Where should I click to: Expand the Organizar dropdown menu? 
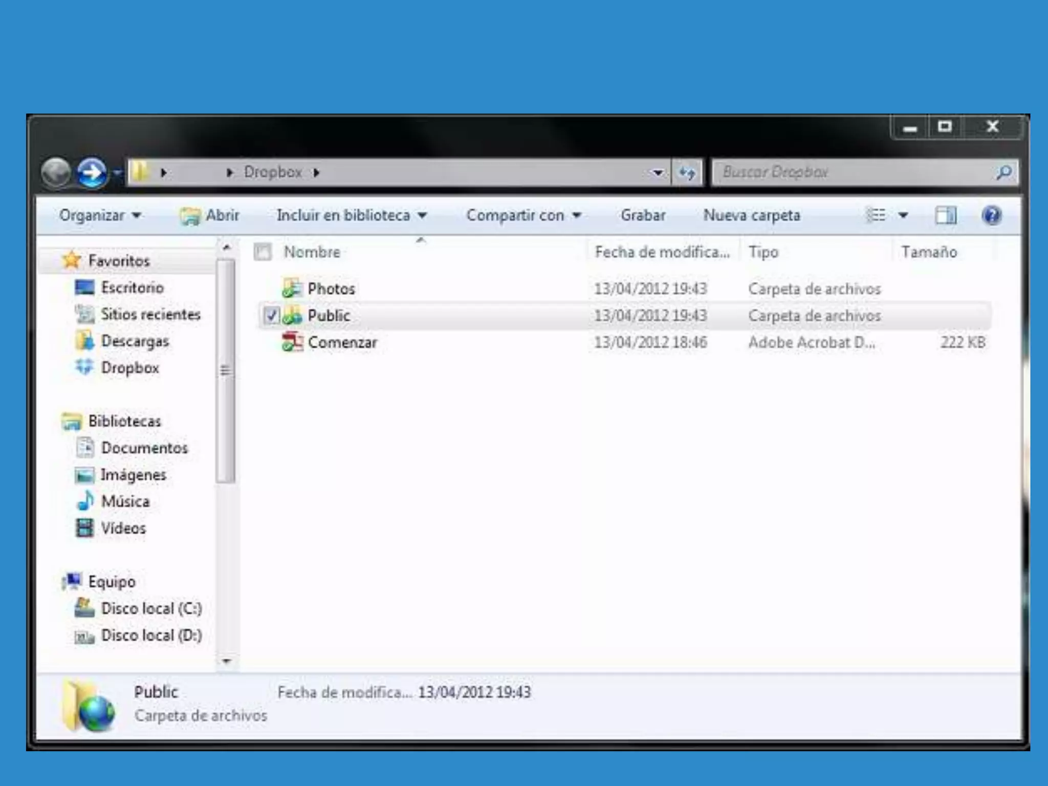click(100, 215)
